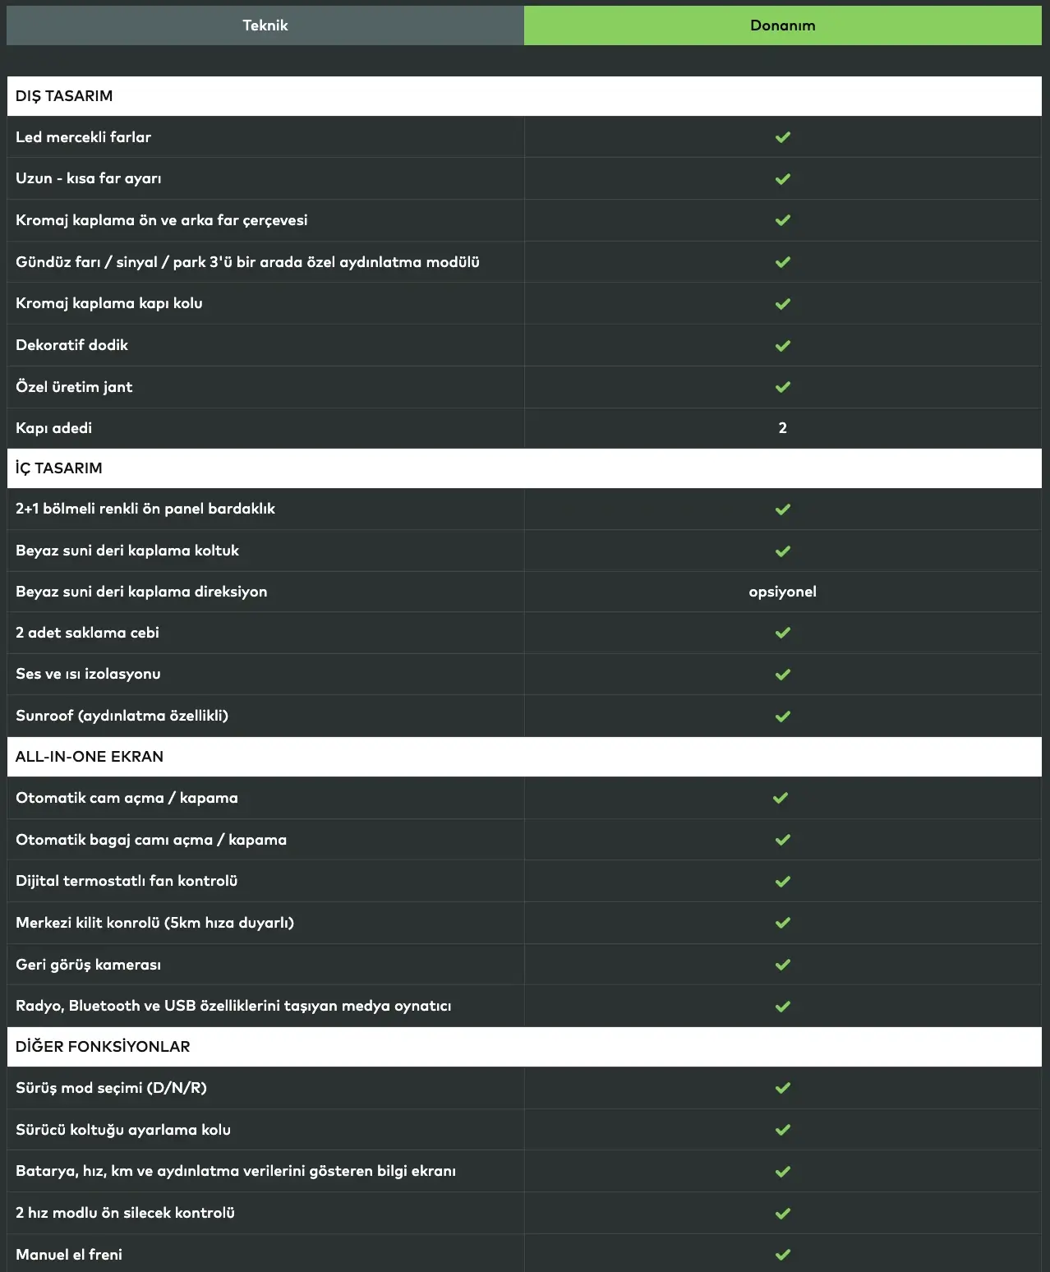Click the 'Otomatik bagaj camı açma / kapama' label
Screen dimensions: 1050x1272
[151, 840]
